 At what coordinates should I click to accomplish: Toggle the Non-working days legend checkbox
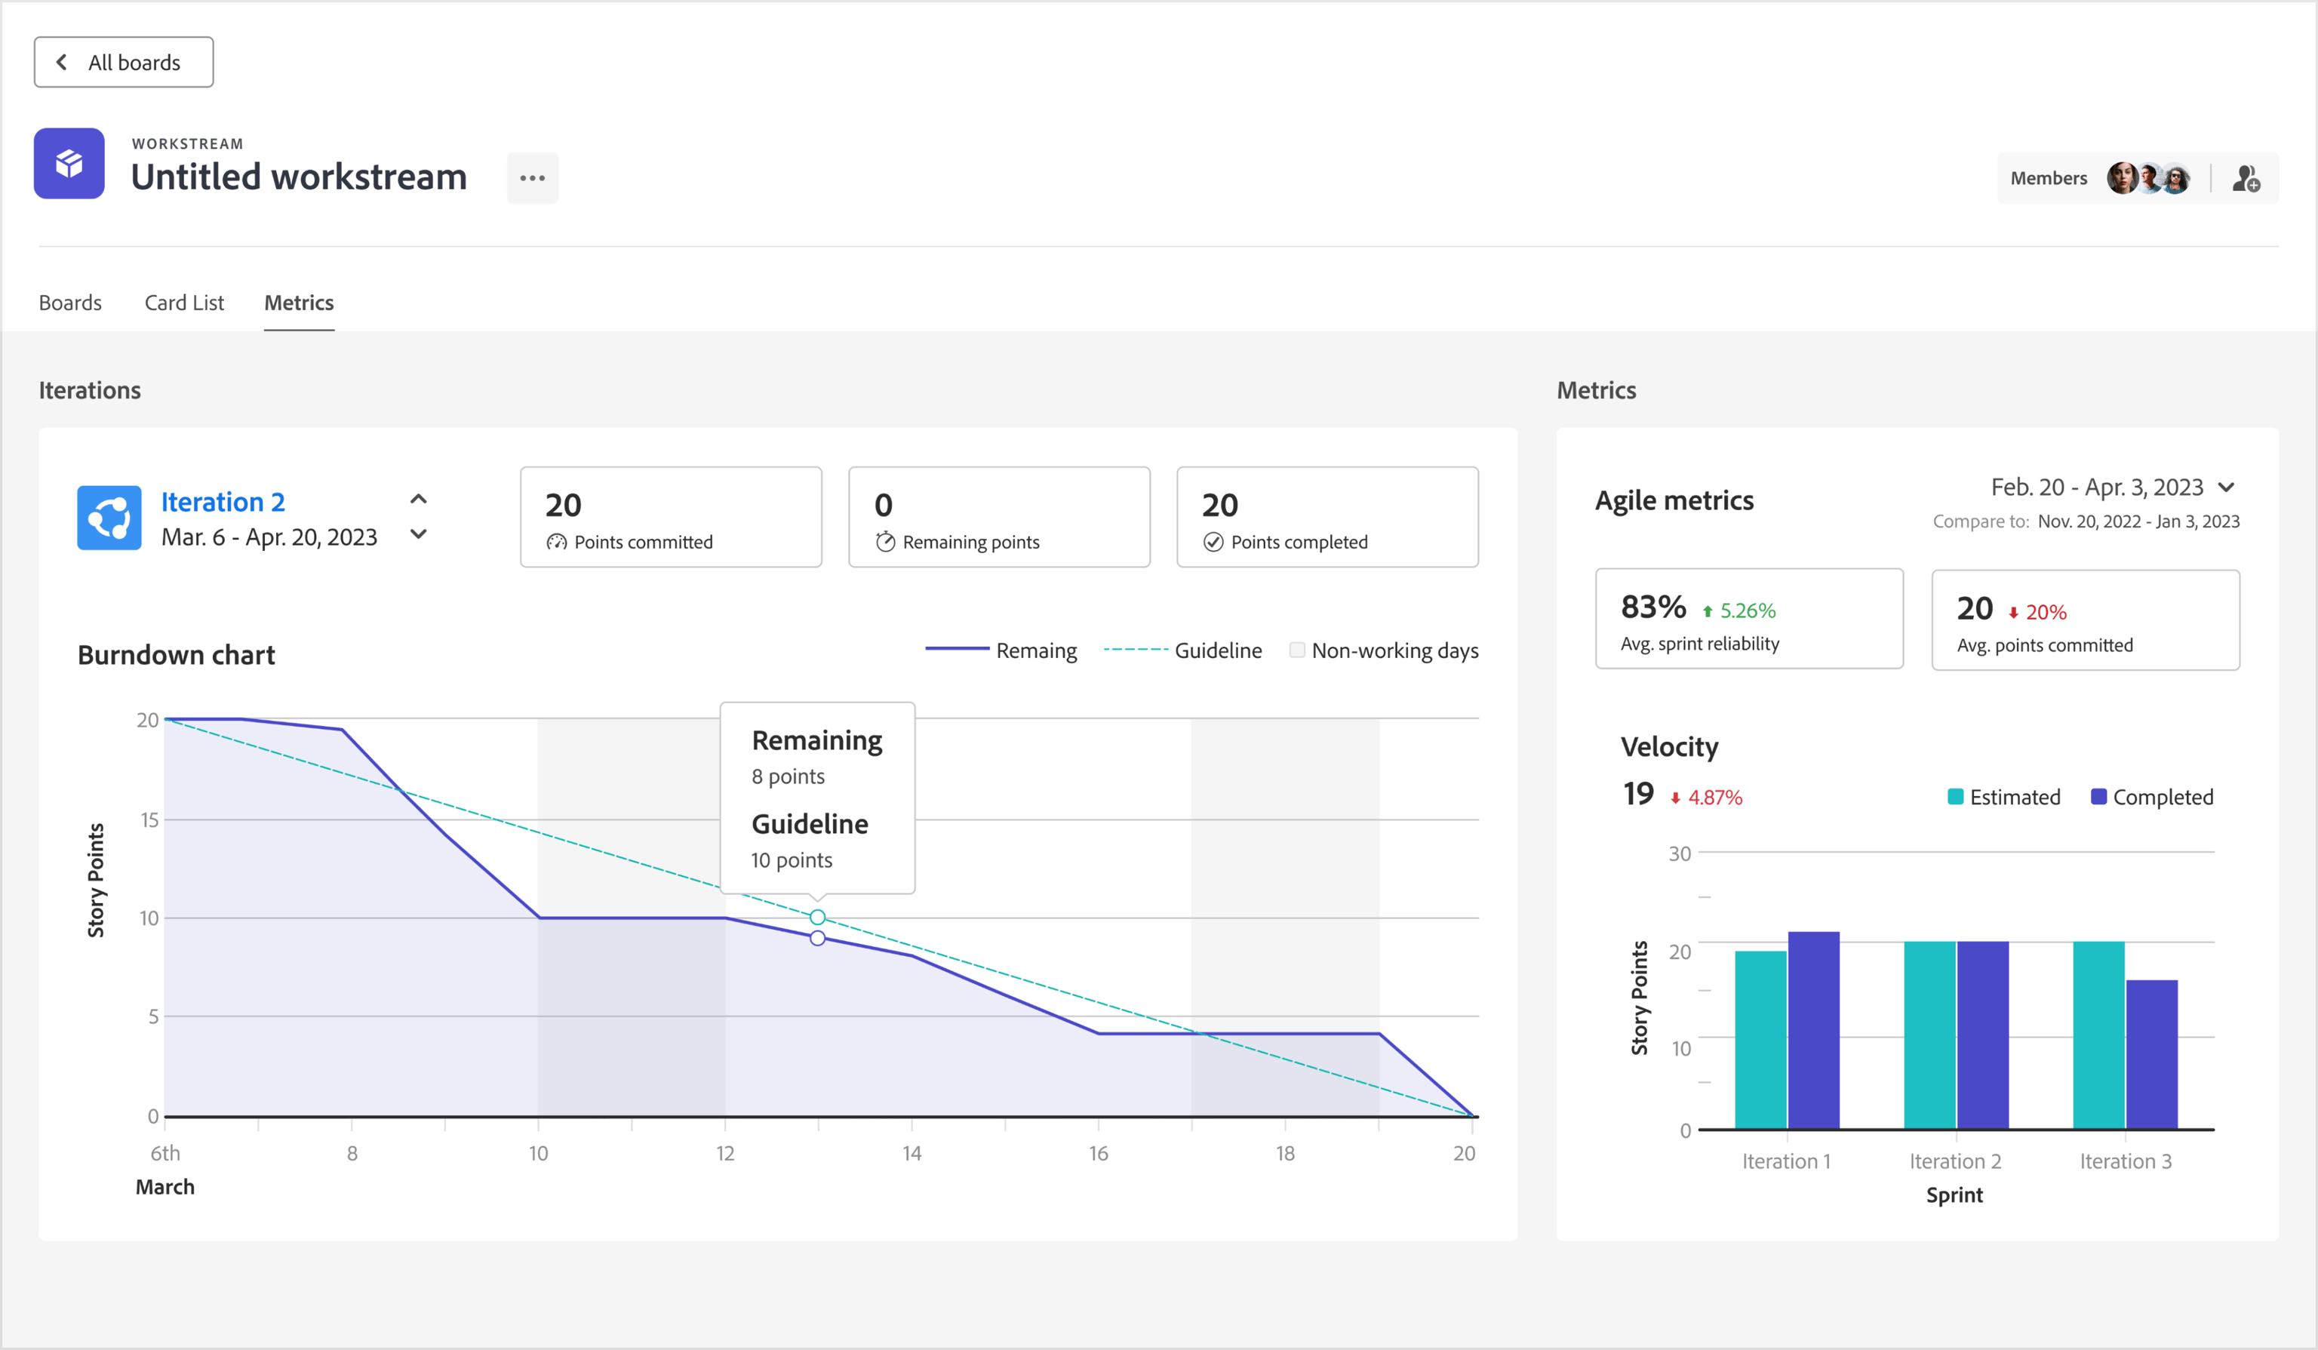tap(1297, 650)
